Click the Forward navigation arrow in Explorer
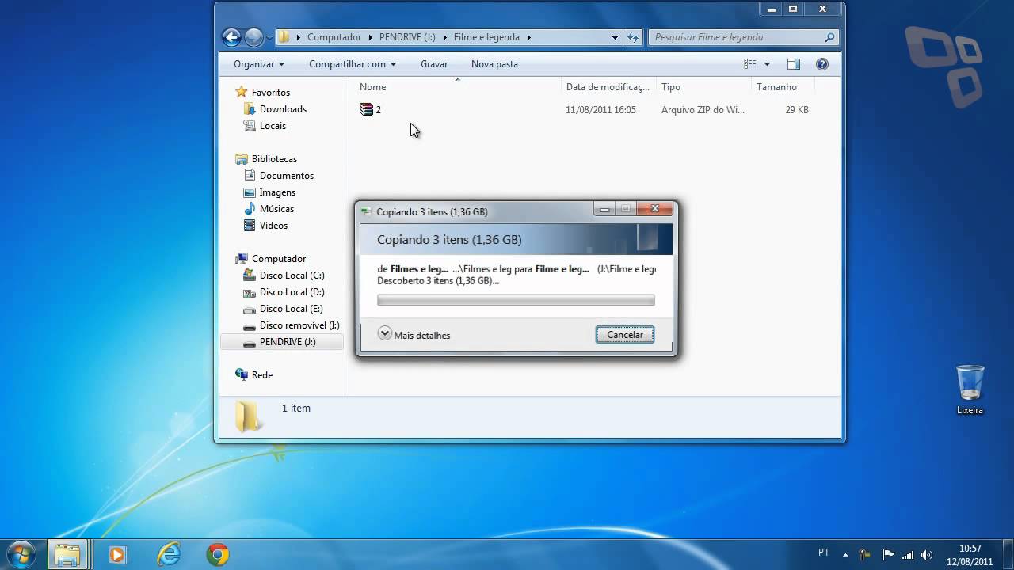Image resolution: width=1014 pixels, height=570 pixels. tap(253, 36)
